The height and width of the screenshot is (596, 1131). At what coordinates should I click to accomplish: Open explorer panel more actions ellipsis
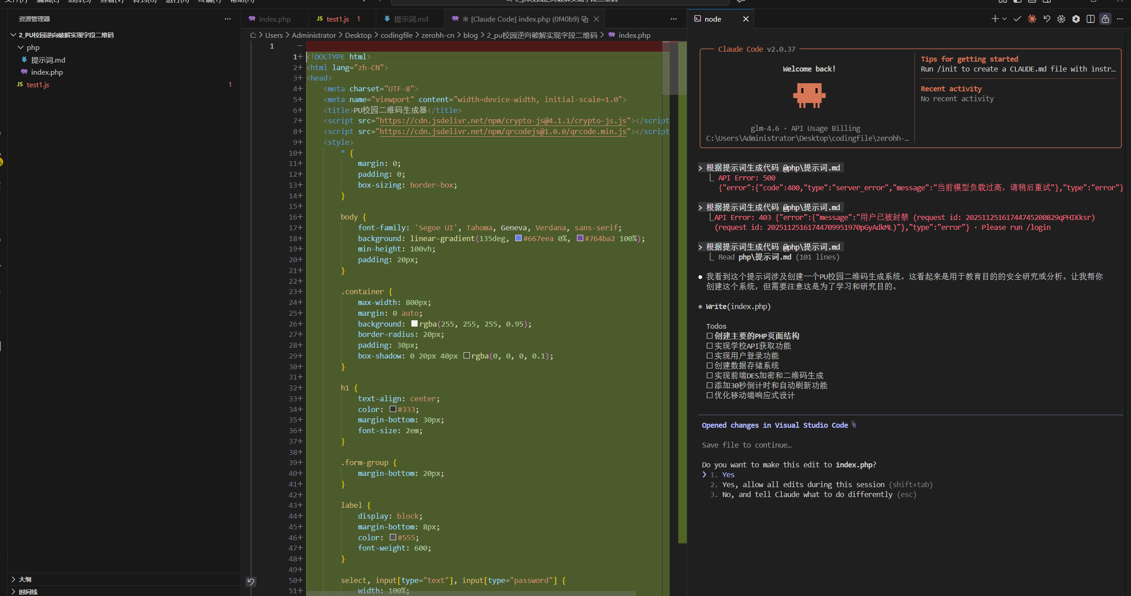coord(228,19)
